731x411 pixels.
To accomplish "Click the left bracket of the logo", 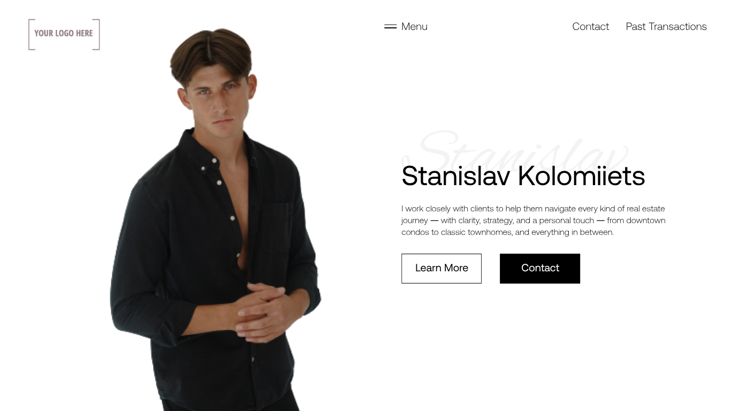I will (32, 34).
